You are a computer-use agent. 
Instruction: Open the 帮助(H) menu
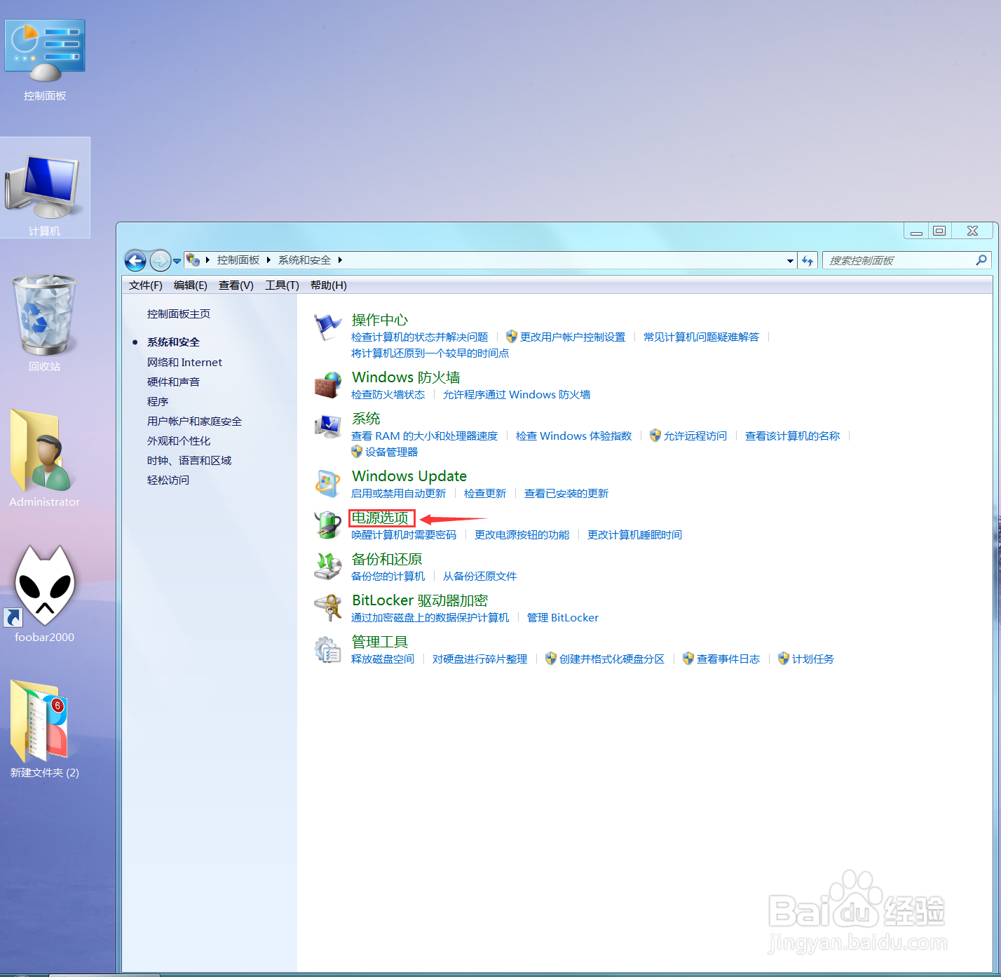329,285
